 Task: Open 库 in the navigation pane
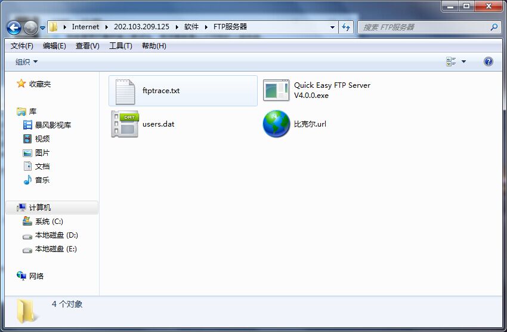pos(33,111)
